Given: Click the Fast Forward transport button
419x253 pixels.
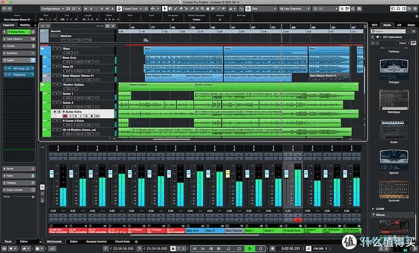Looking at the screenshot, I should point(219,249).
